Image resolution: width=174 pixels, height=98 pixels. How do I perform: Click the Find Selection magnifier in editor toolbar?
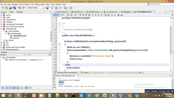[80, 15]
